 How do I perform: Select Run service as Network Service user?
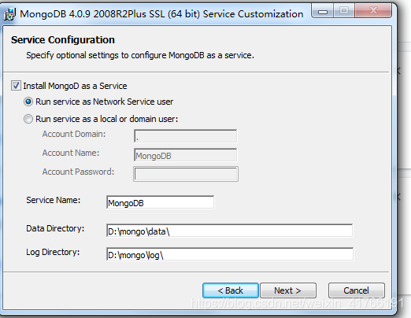click(x=28, y=102)
